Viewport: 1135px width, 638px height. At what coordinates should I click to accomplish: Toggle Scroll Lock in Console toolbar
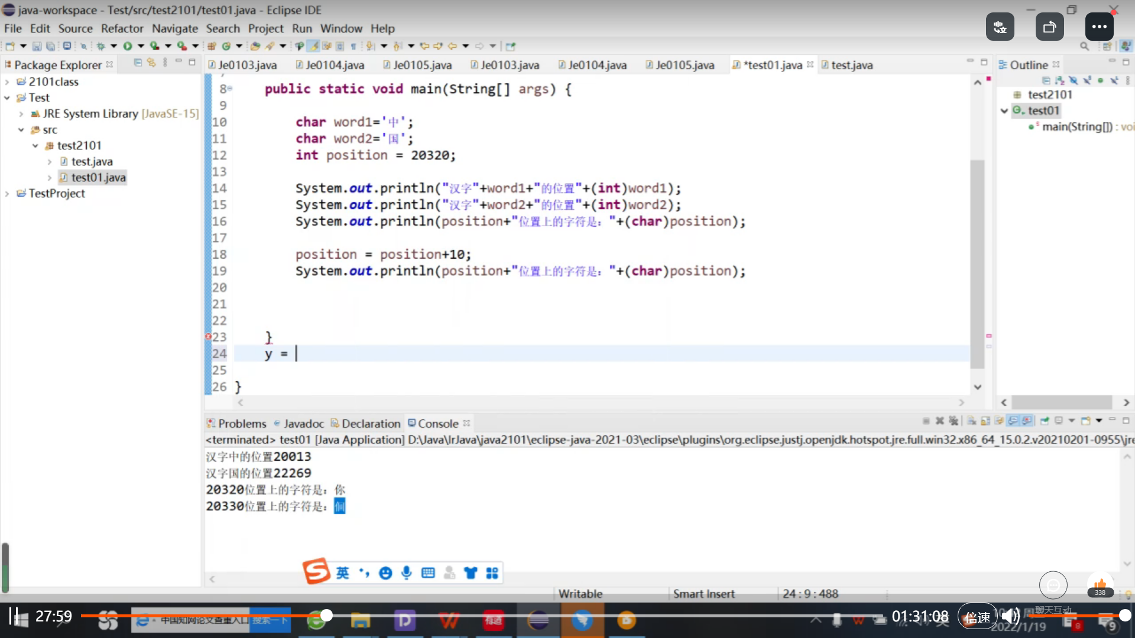985,421
